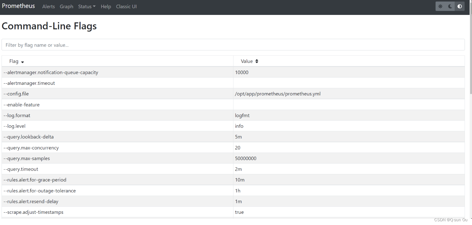This screenshot has width=472, height=225.
Task: Select --rules.alert.for-outage-tolerance flag cell
Action: (x=118, y=191)
